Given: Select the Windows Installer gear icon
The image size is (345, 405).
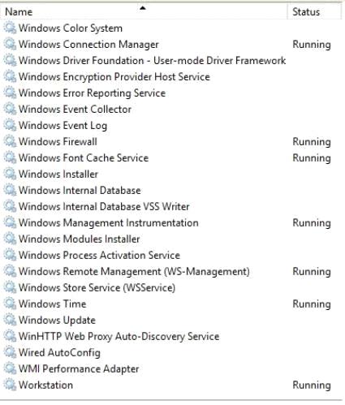Looking at the screenshot, I should point(10,174).
